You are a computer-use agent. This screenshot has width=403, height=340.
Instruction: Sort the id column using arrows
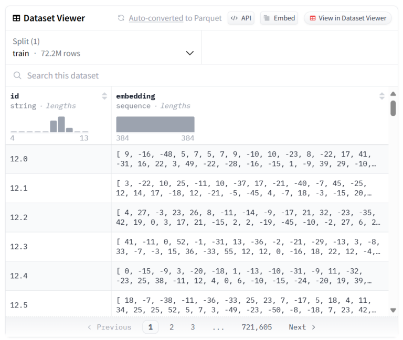point(104,96)
